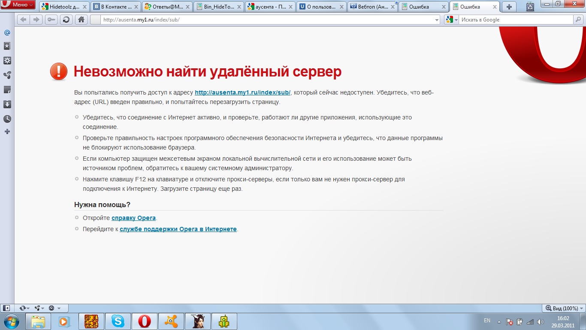586x330 pixels.
Task: Open the Opera Turbo status bar dropdown
Action: pyautogui.click(x=54, y=308)
